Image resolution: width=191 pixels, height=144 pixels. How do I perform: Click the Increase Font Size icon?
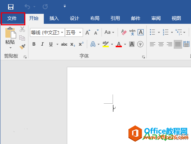(x=88, y=32)
